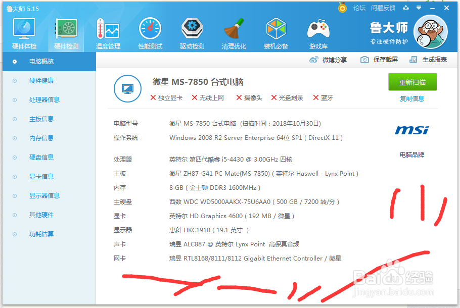This screenshot has width=460, height=308.
Task: Open 游戏库 game library controller icon
Action: tap(318, 33)
